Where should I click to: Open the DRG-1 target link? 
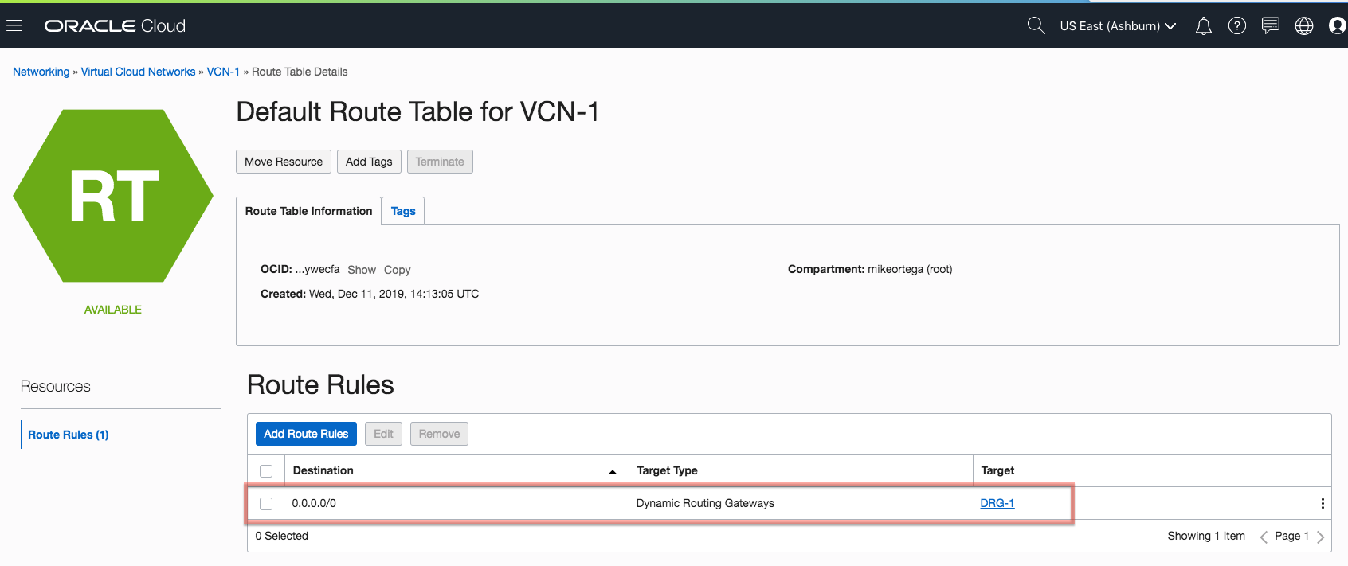(997, 503)
